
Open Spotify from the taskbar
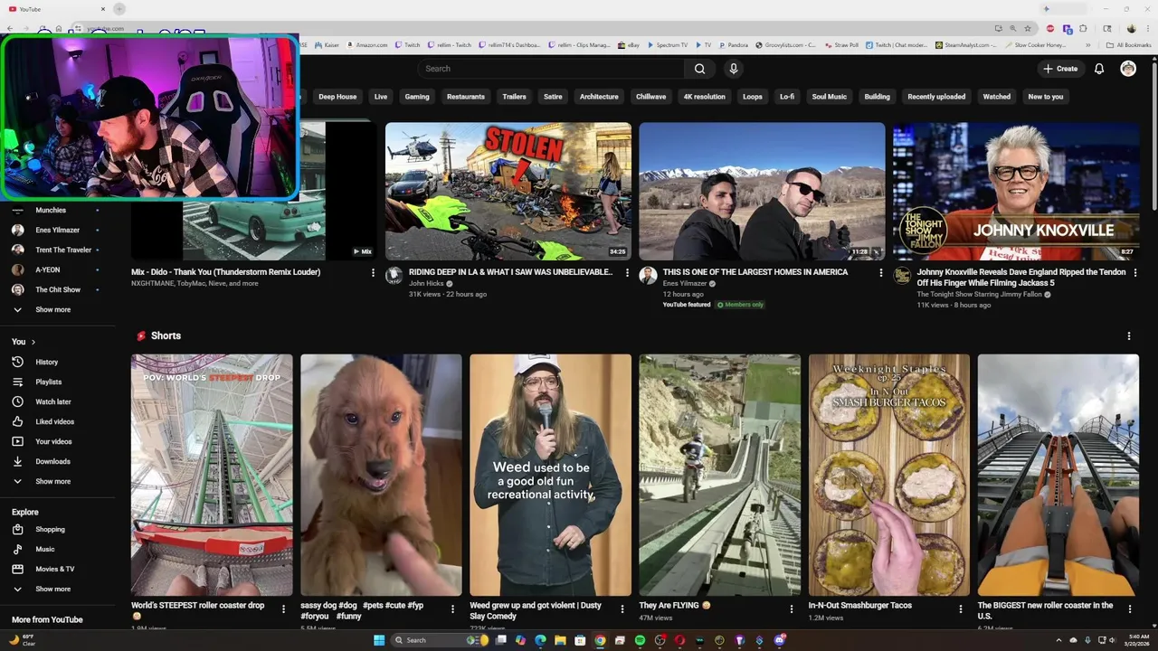[x=640, y=640]
